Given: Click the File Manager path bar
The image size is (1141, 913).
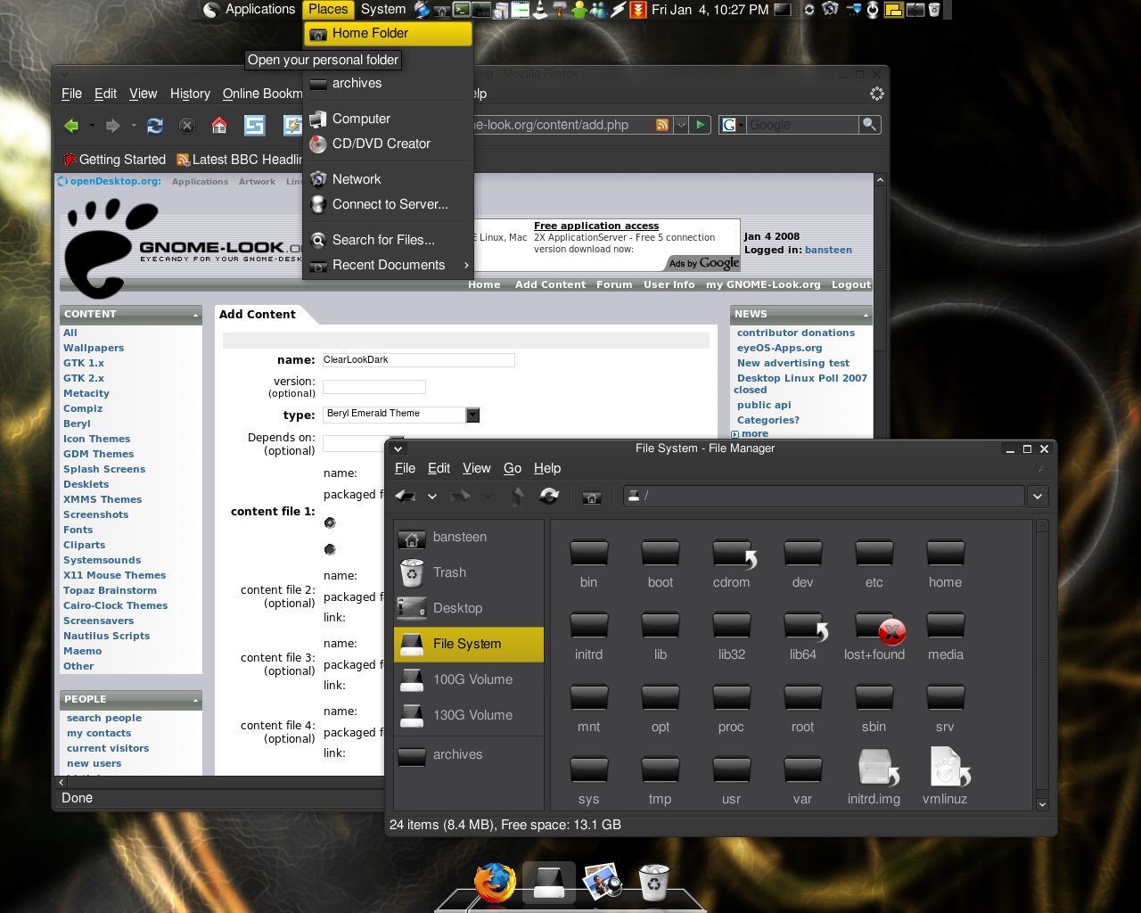Looking at the screenshot, I should 823,497.
